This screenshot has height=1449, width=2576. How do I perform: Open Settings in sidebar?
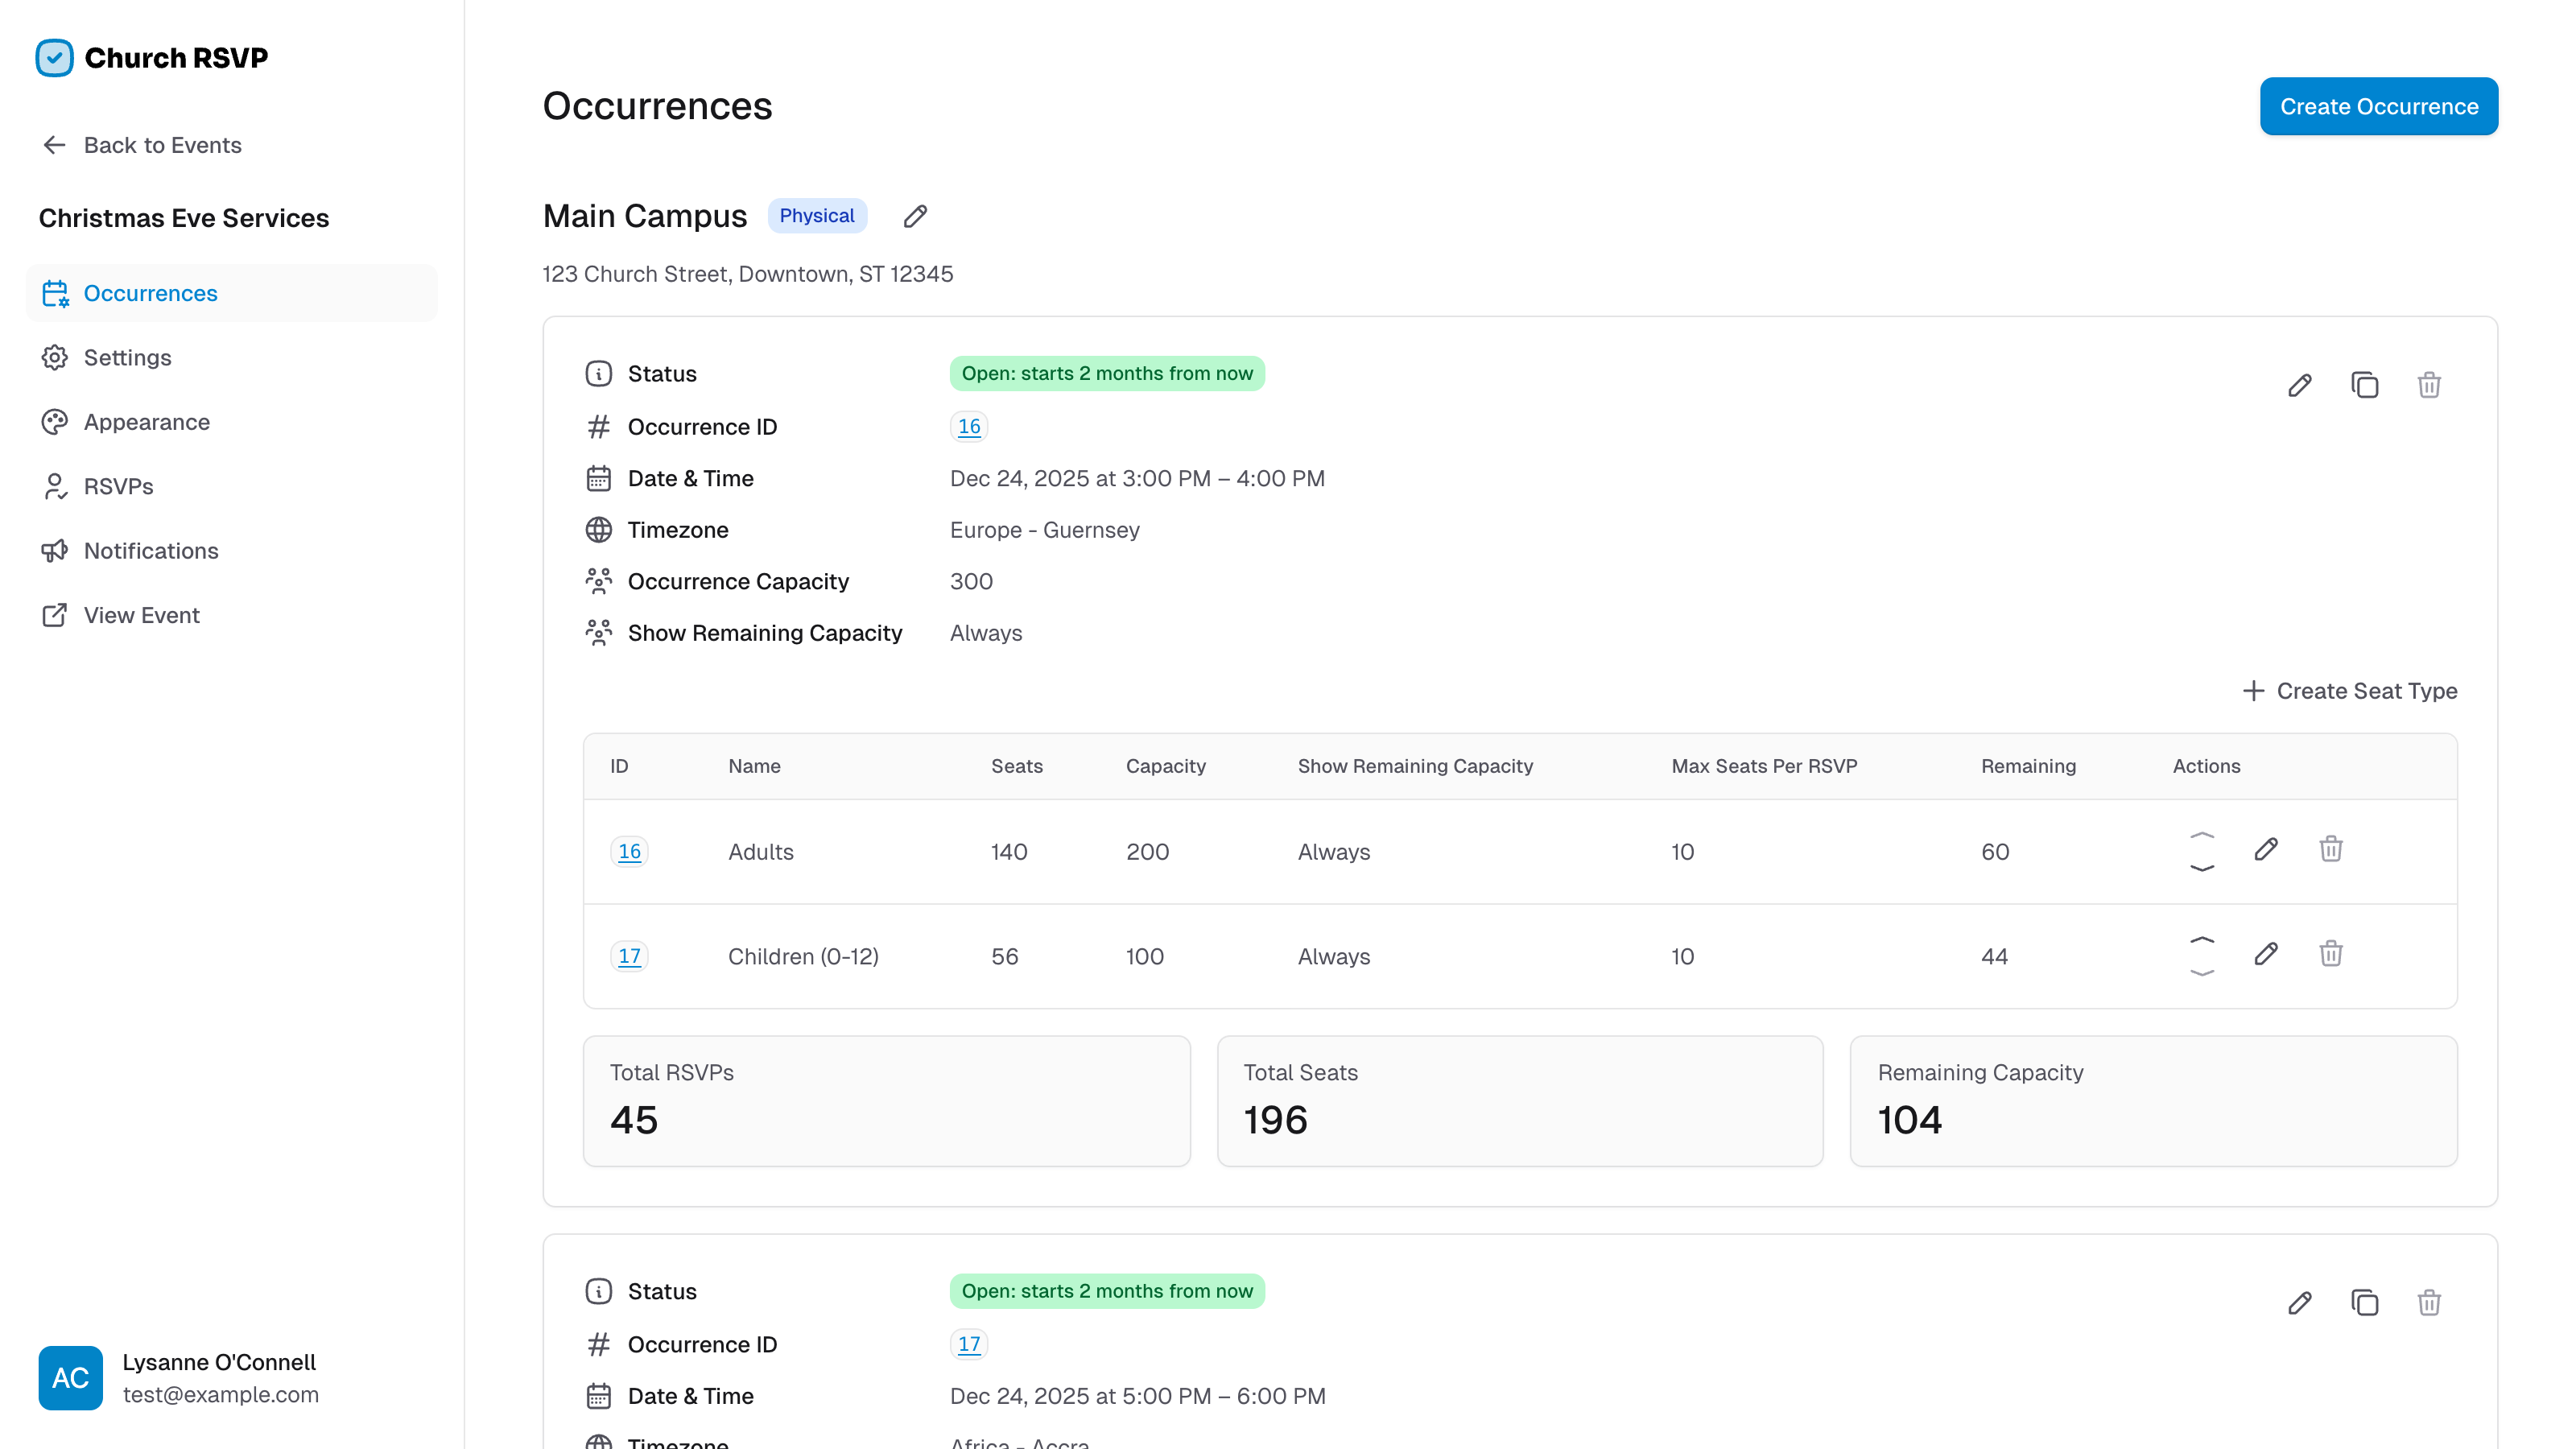[x=127, y=357]
